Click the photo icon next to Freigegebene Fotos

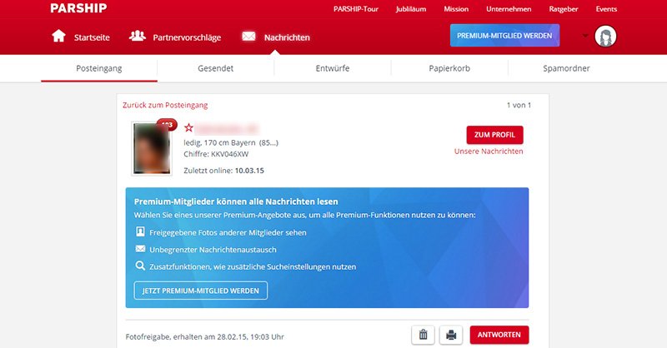pyautogui.click(x=140, y=231)
